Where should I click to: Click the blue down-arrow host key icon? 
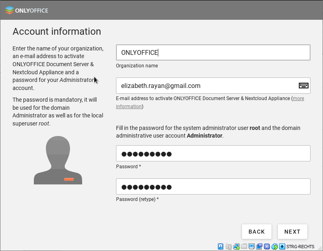click(x=282, y=247)
